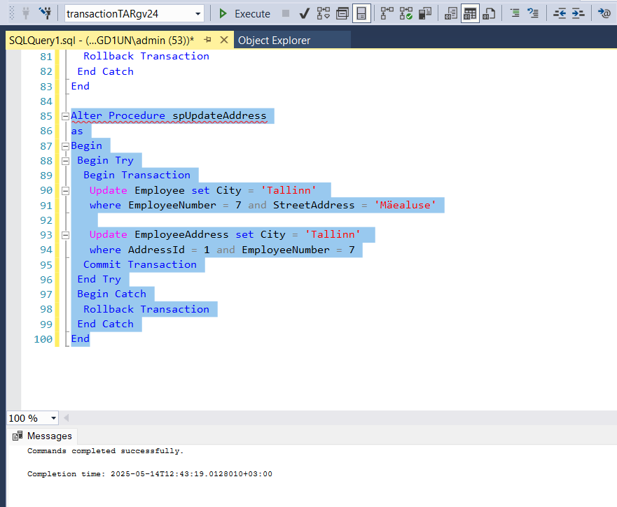This screenshot has width=617, height=507.
Task: Toggle Include Client Statistics
Action: click(x=425, y=14)
